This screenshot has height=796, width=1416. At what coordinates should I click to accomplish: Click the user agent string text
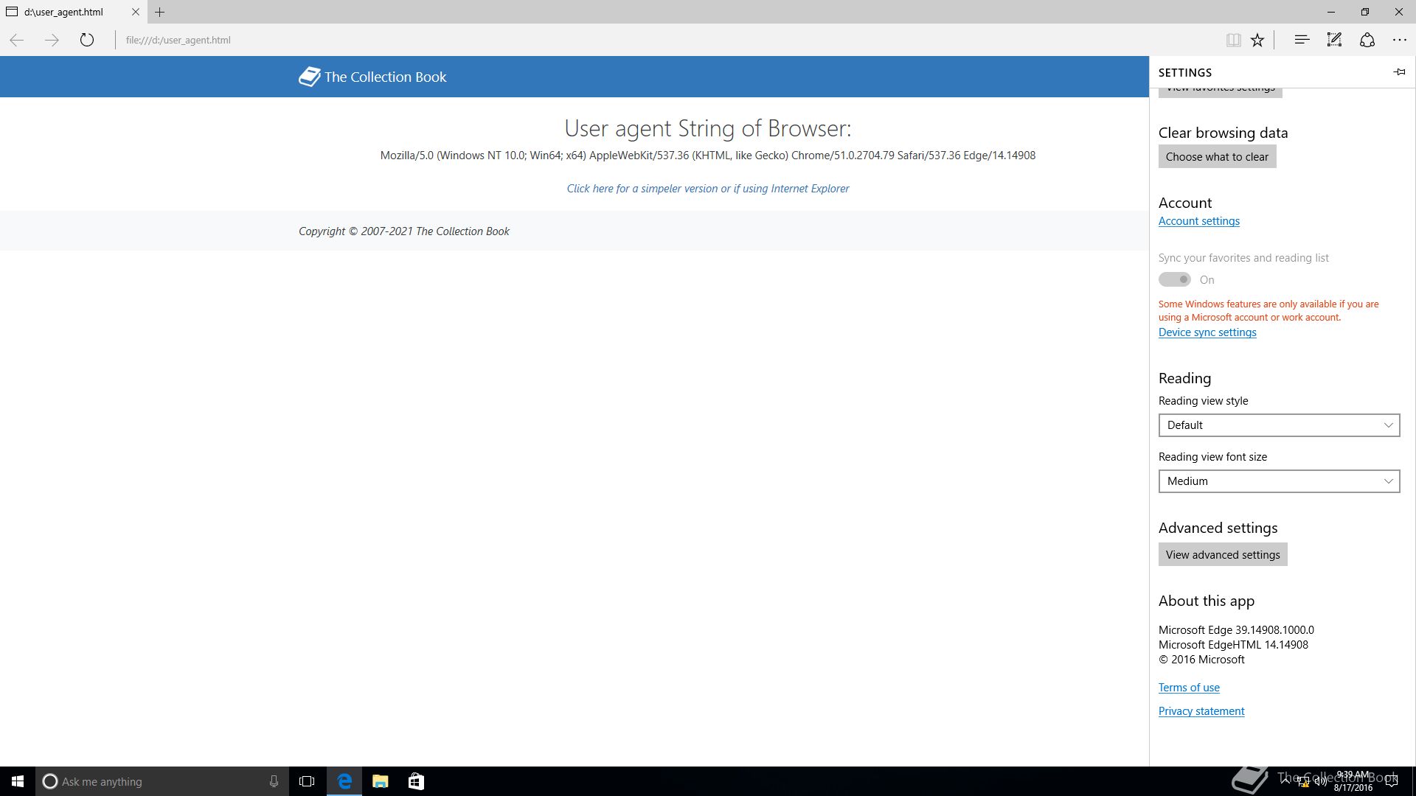(x=708, y=156)
